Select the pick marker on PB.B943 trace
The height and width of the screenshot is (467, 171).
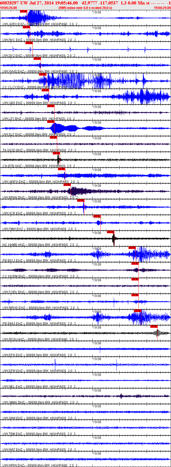point(138,311)
